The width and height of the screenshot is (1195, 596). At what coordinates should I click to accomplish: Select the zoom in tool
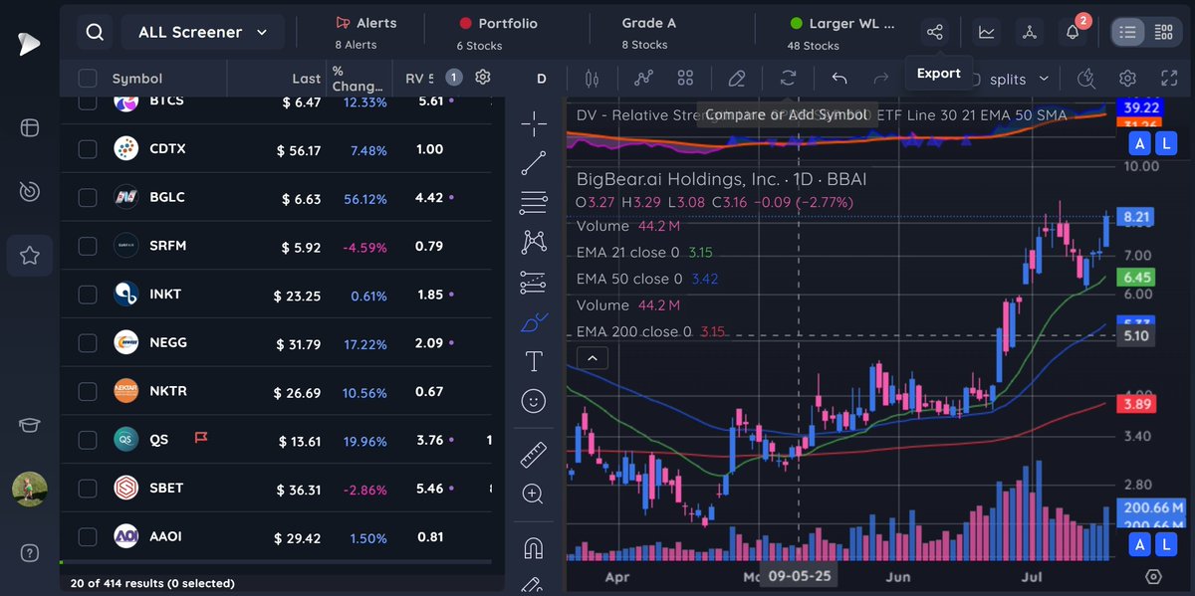(x=534, y=494)
